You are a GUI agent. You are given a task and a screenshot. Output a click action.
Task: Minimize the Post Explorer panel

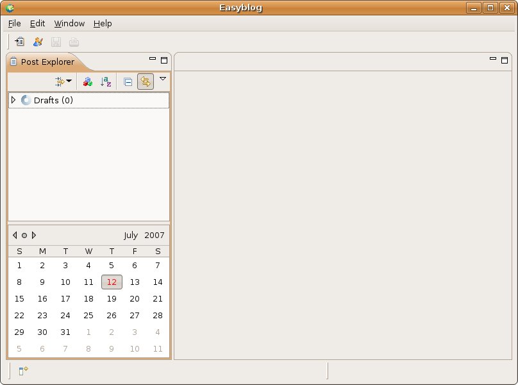pyautogui.click(x=153, y=59)
